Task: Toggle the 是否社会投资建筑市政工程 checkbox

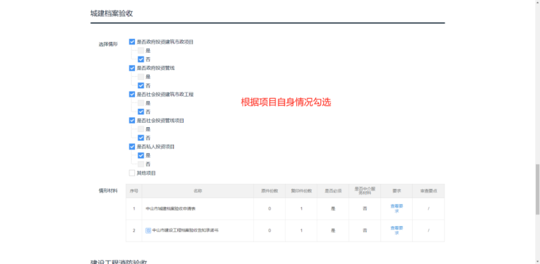Action: [132, 94]
